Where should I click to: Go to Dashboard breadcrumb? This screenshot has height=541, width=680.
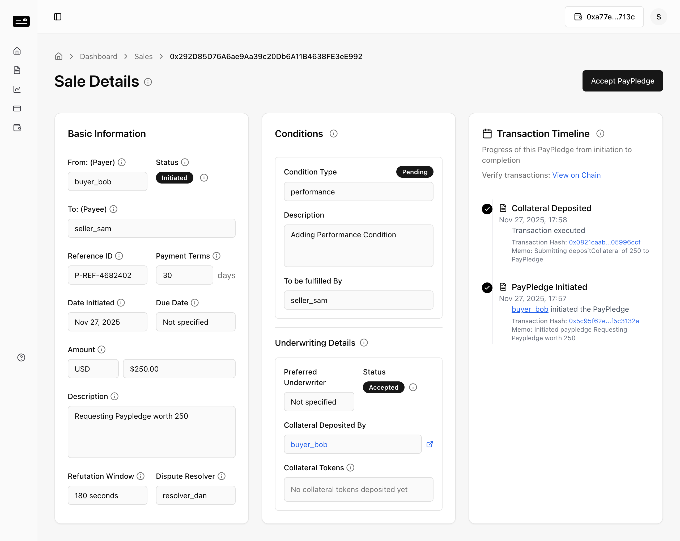point(98,56)
